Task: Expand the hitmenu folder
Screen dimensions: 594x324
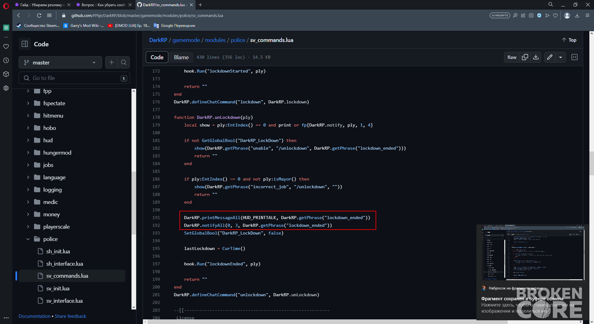Action: (28, 115)
